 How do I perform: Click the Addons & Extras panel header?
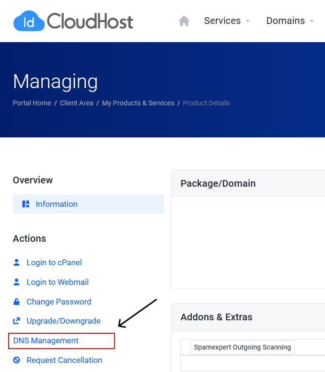click(x=216, y=317)
